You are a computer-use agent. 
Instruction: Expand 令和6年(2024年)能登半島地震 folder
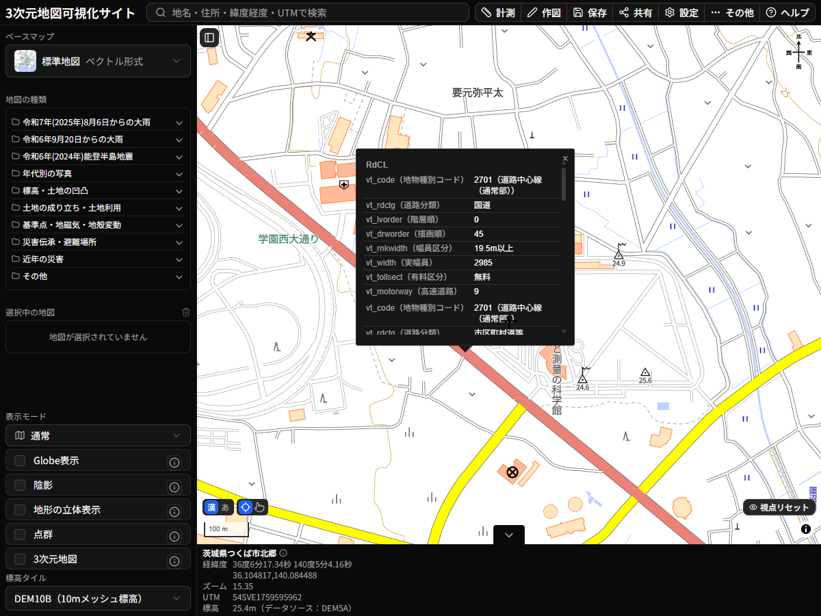98,157
